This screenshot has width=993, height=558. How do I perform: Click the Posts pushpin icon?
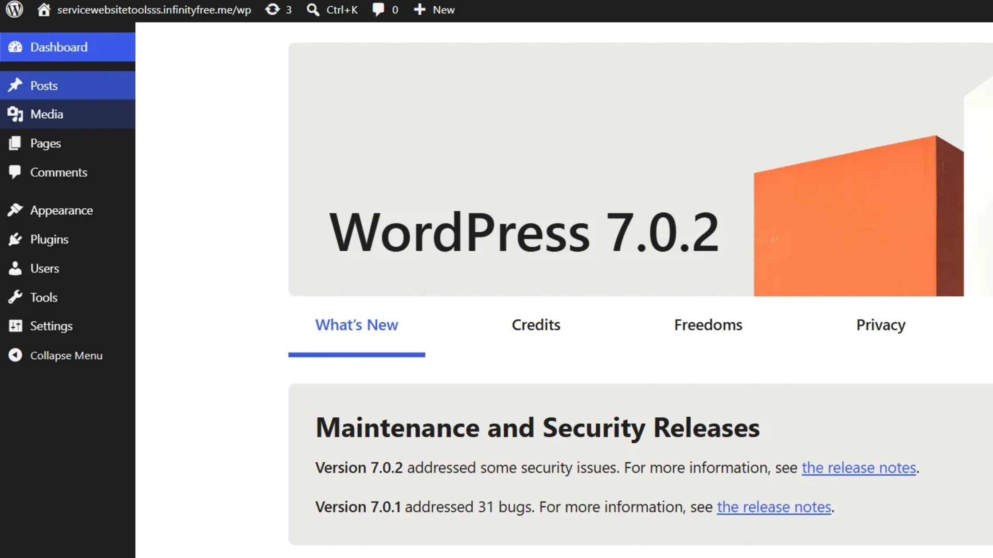15,85
